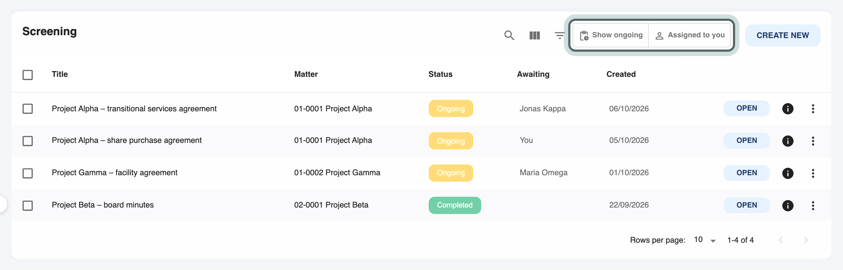Go to next page arrow
Image resolution: width=843 pixels, height=270 pixels.
point(806,240)
